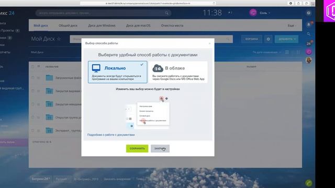This screenshot has height=188, width=335.
Task: Click the disk file search field
Action: tap(151, 39)
